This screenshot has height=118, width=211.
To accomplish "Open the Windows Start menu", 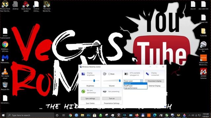I will pyautogui.click(x=3, y=115).
